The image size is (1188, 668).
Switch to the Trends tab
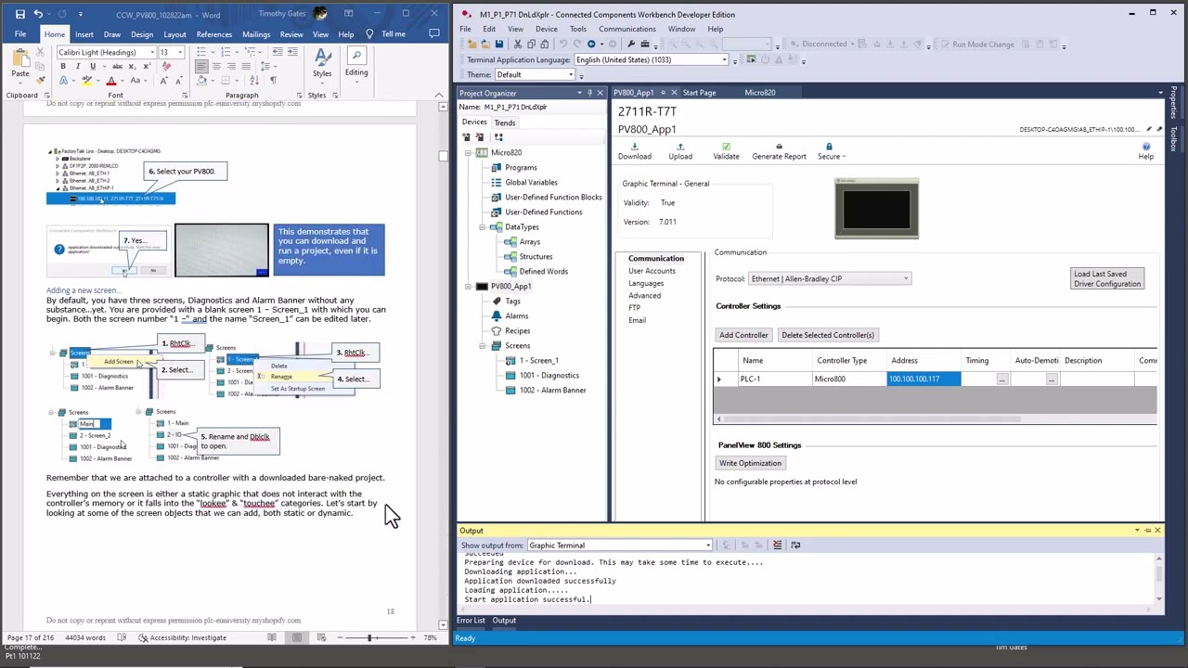coord(505,122)
